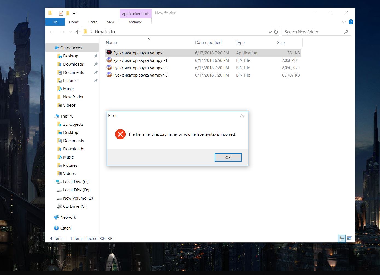Expand the ribbon with the chevron
Screen dimensions: 380x275
point(344,22)
